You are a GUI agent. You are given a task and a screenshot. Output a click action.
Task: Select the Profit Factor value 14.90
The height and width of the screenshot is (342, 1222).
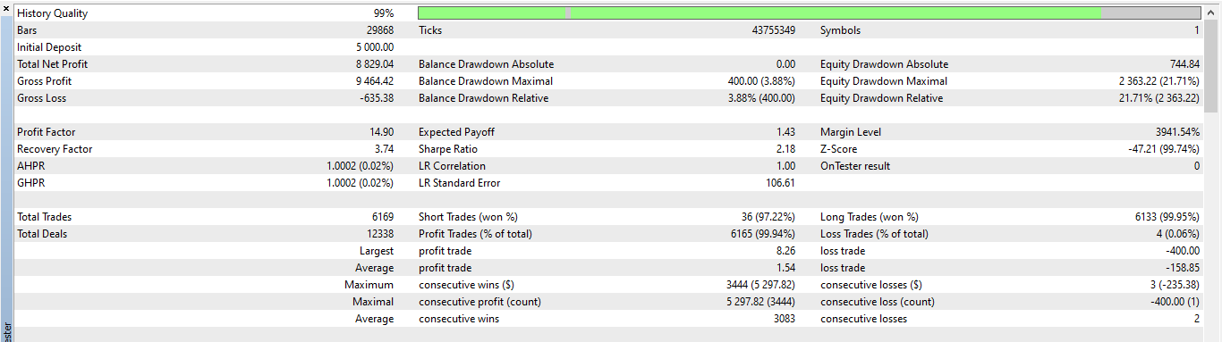pos(382,132)
